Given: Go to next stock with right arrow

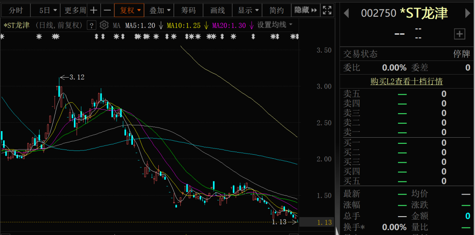Looking at the screenshot, I should click(468, 14).
